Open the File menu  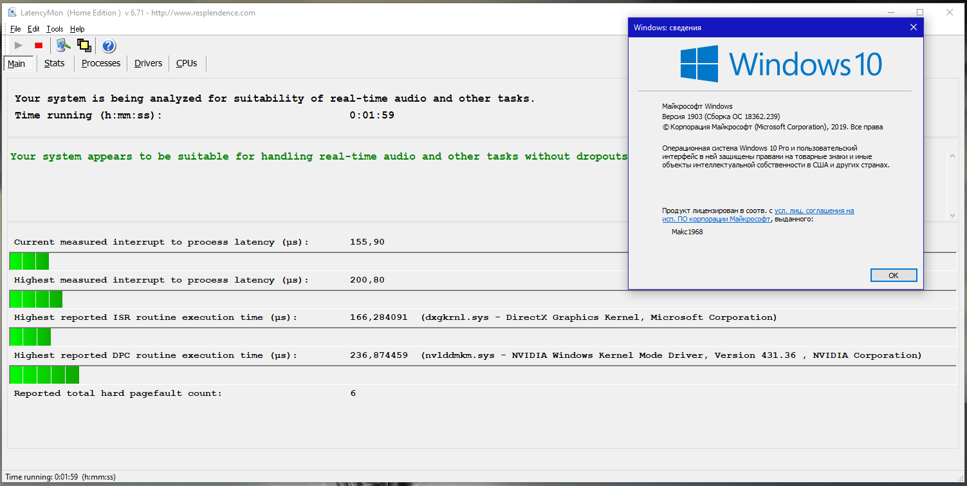(x=15, y=29)
